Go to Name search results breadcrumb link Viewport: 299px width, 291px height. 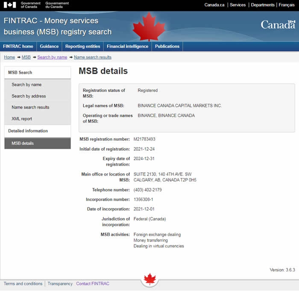pyautogui.click(x=93, y=57)
